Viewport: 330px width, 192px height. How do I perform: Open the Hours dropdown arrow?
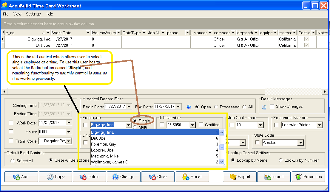[x=69, y=132]
